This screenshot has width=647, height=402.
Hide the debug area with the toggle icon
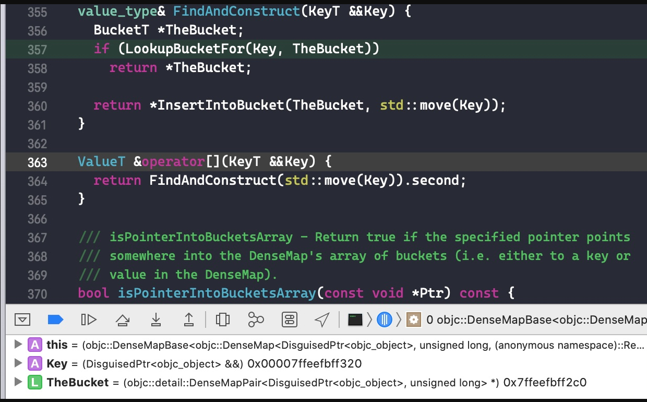(22, 320)
